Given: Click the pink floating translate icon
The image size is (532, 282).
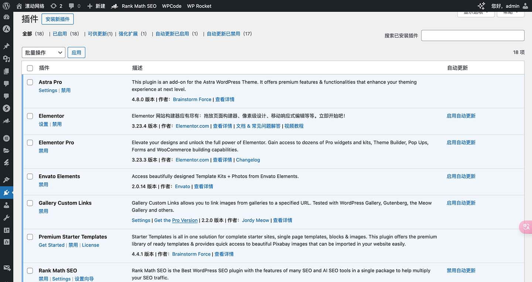Looking at the screenshot, I should (526, 227).
